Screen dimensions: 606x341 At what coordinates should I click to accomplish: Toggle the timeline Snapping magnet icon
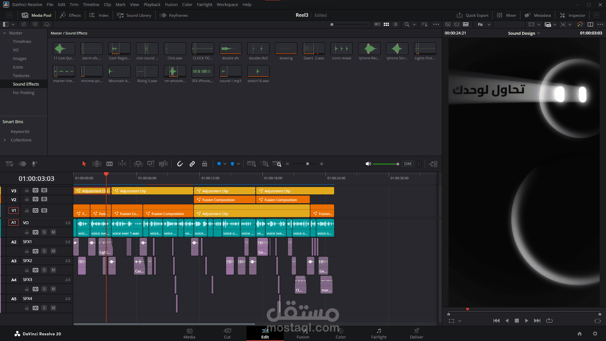point(180,164)
